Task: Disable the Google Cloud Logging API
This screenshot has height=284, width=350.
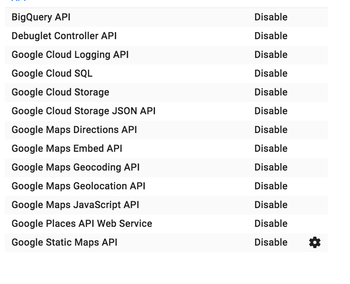Action: 271,55
